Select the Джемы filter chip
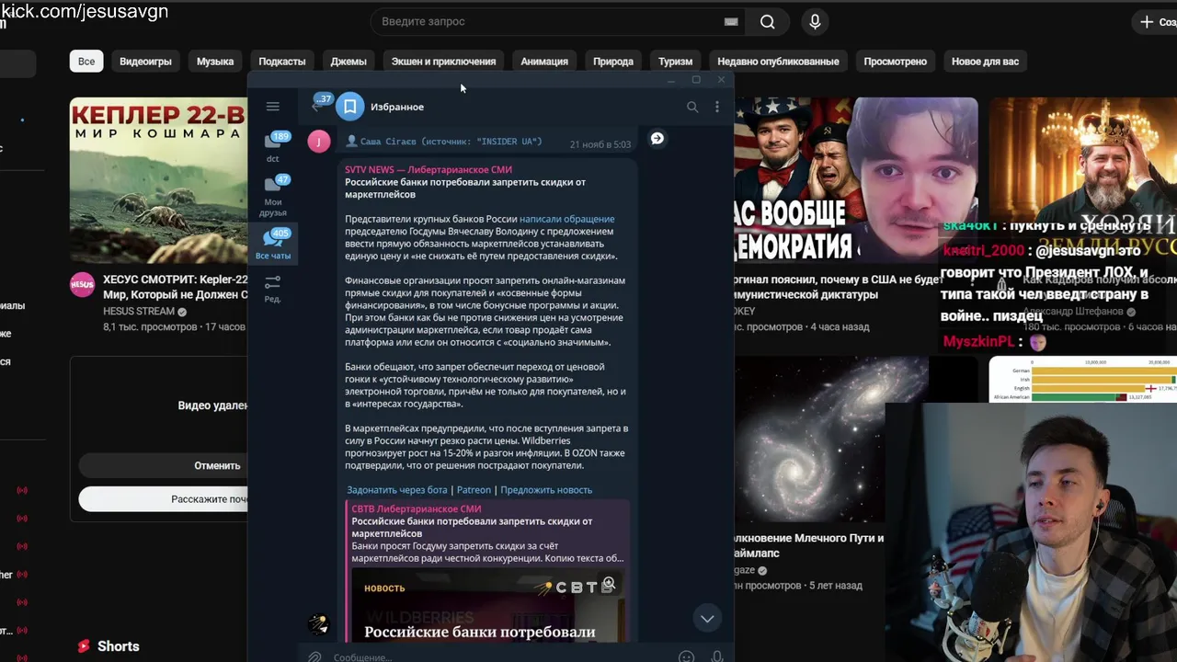This screenshot has height=662, width=1177. click(349, 62)
